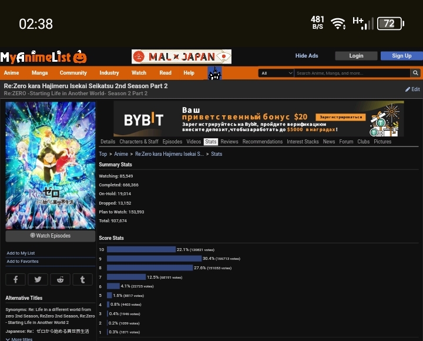
Task: Switch to the Reviews tab
Action: click(x=229, y=142)
